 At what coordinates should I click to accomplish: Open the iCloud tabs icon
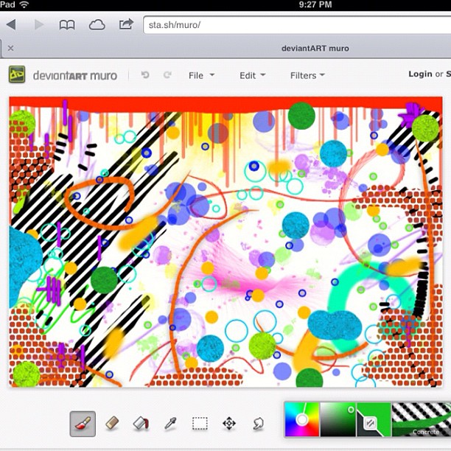pos(97,24)
